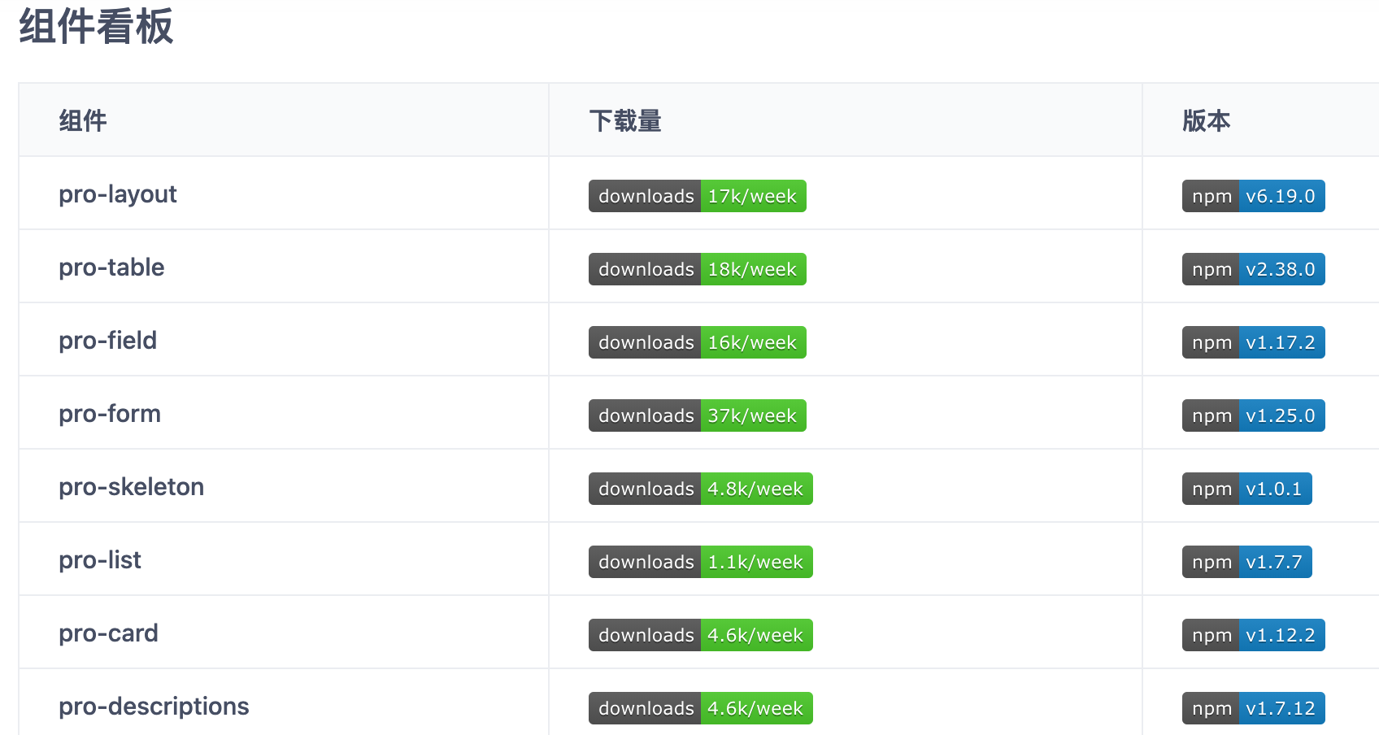Click the npm v2.38.0 version badge
The width and height of the screenshot is (1379, 735).
click(x=1254, y=269)
